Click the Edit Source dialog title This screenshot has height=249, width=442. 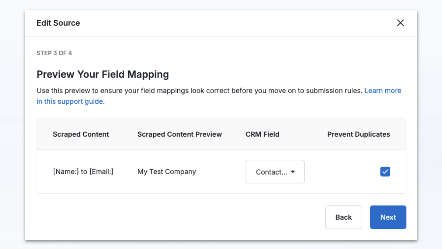pyautogui.click(x=58, y=23)
